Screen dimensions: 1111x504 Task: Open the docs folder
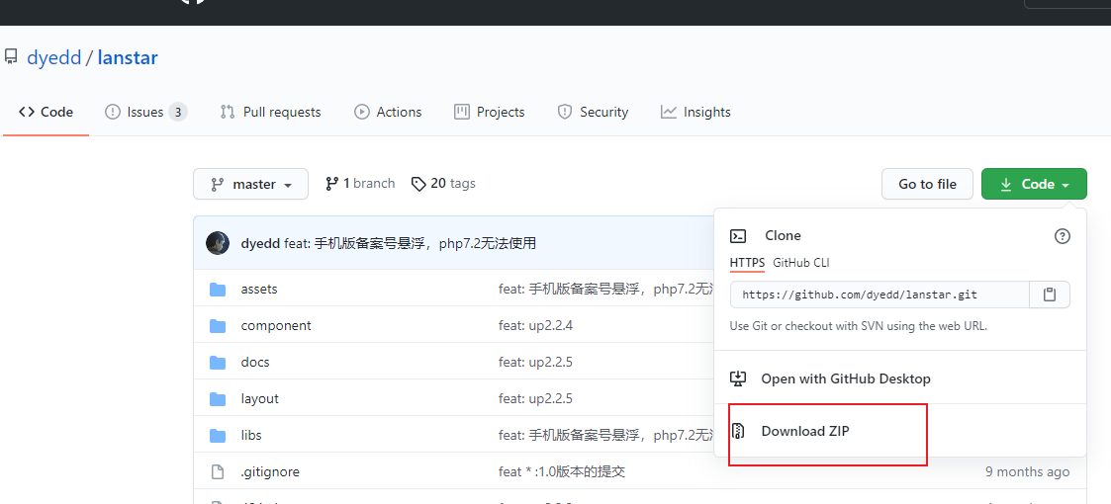point(255,362)
